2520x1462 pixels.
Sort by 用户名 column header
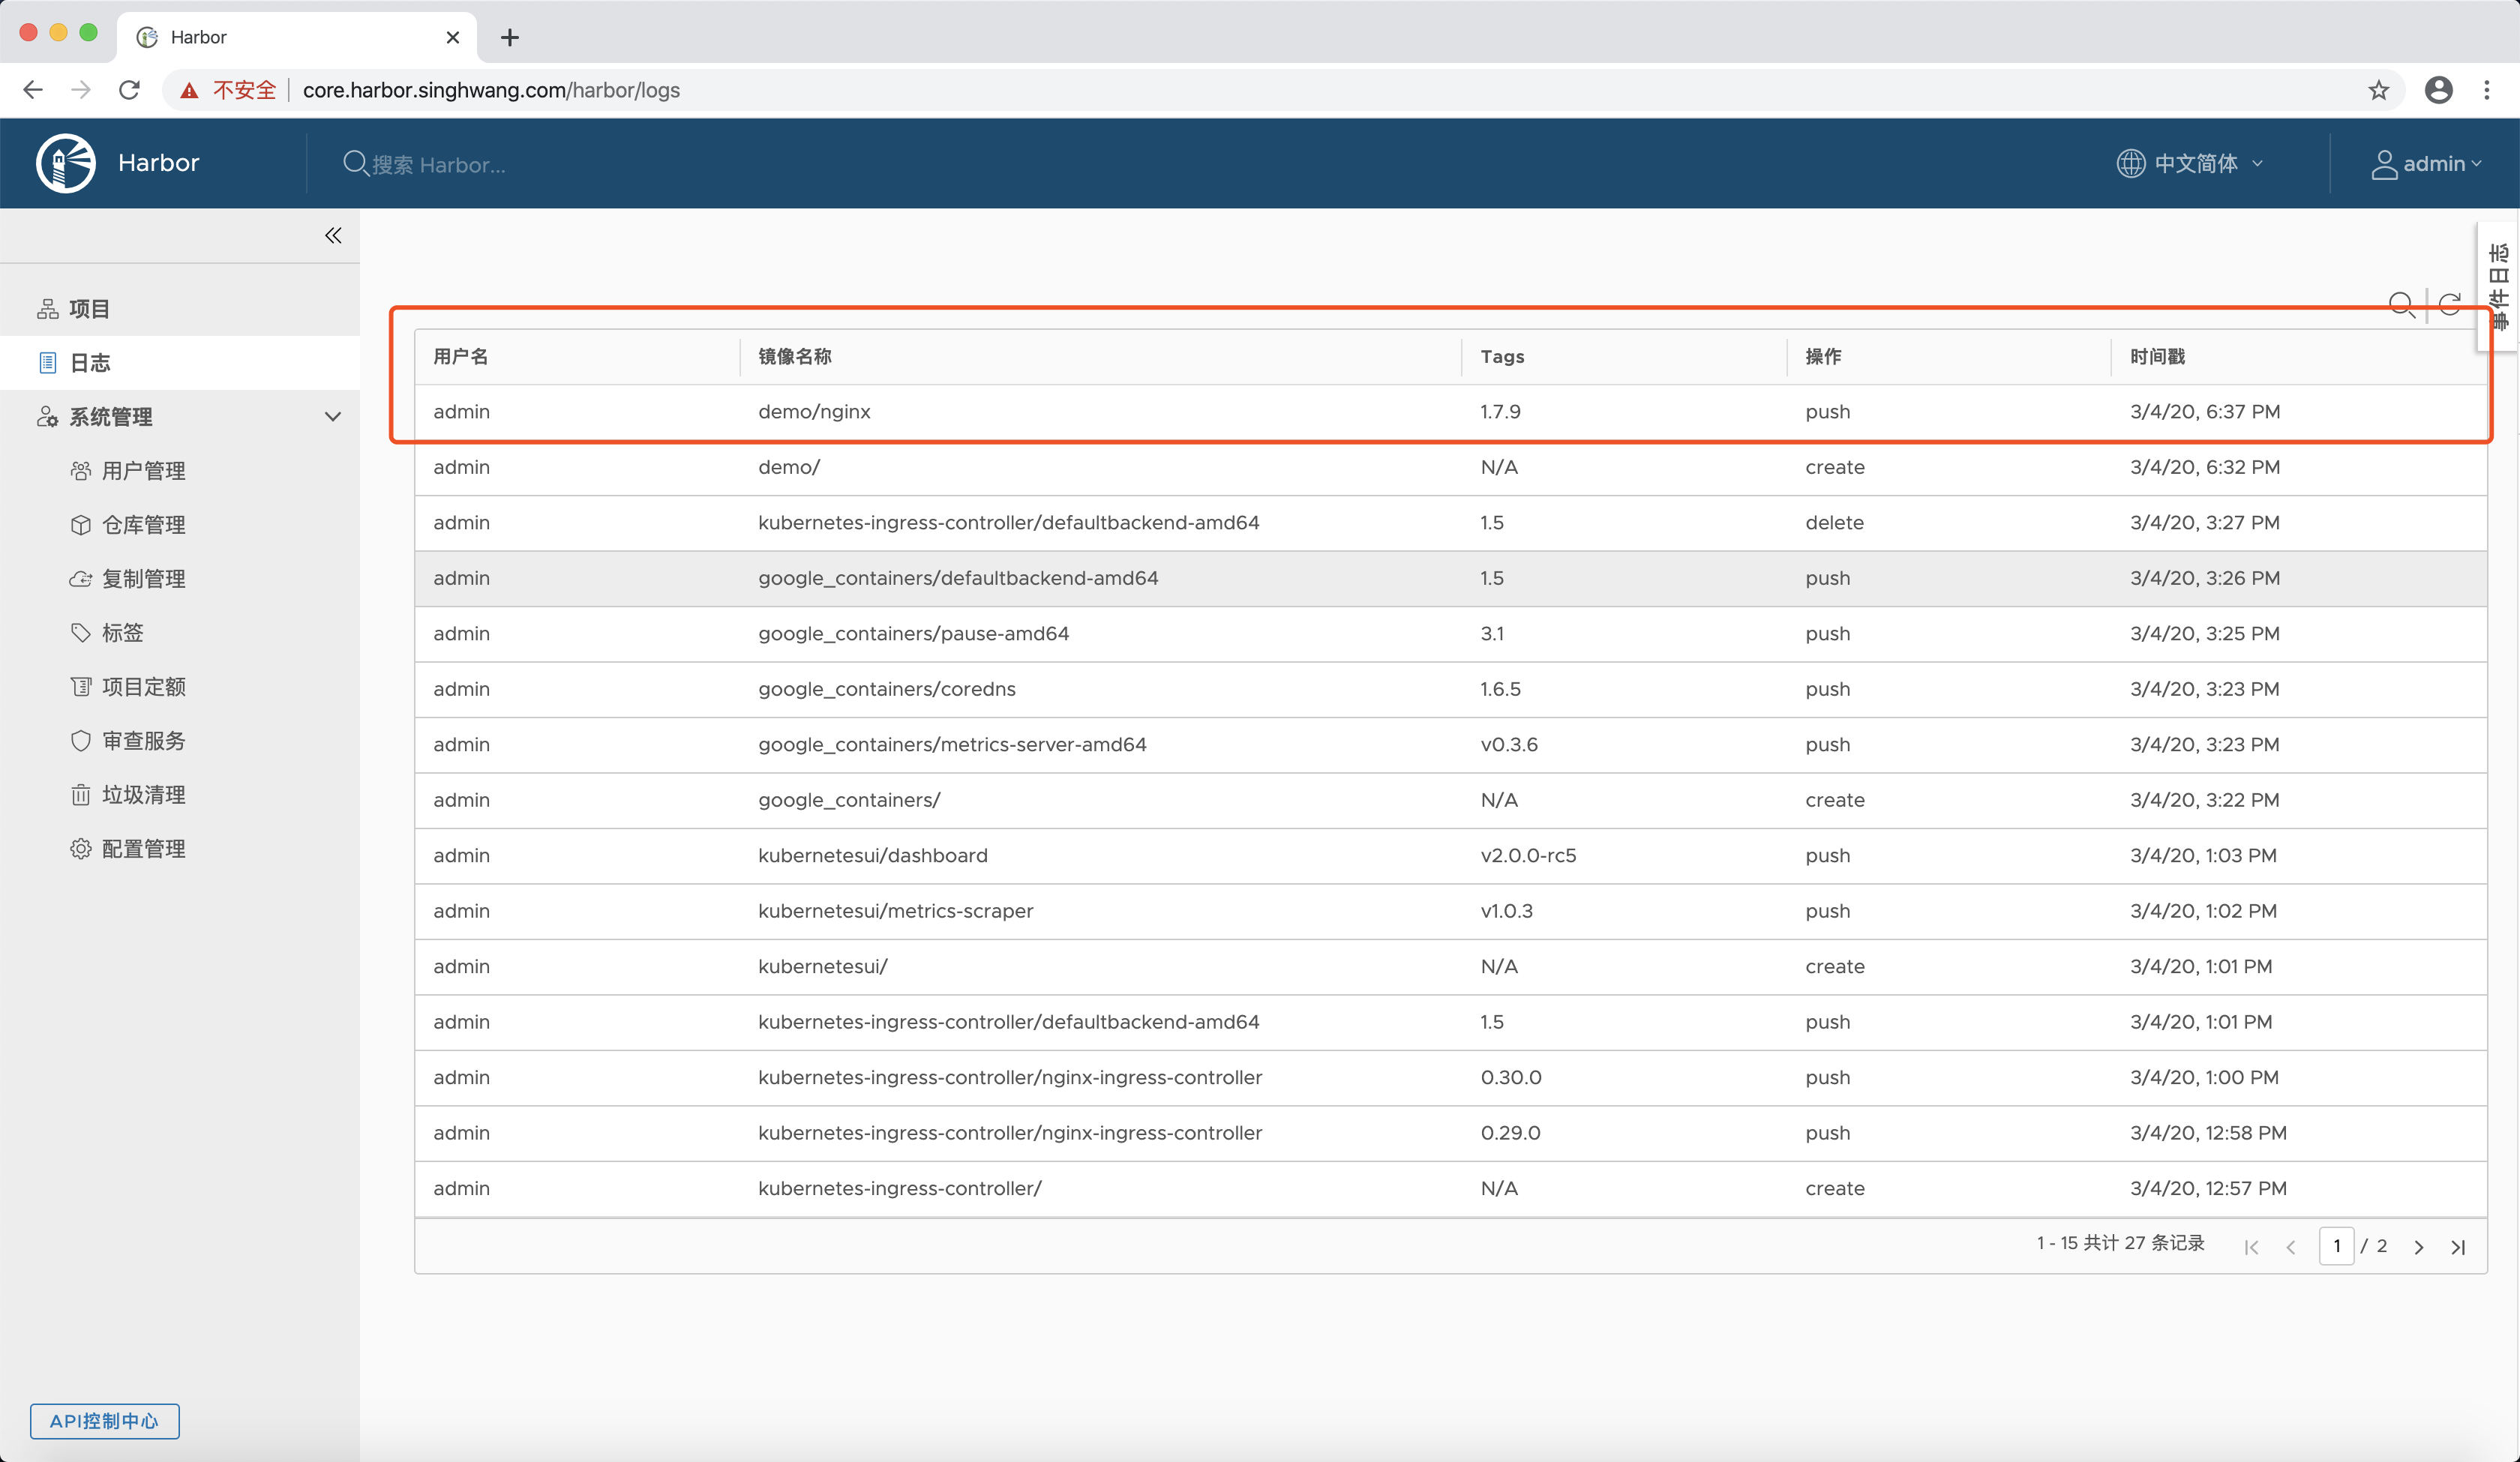(x=461, y=357)
